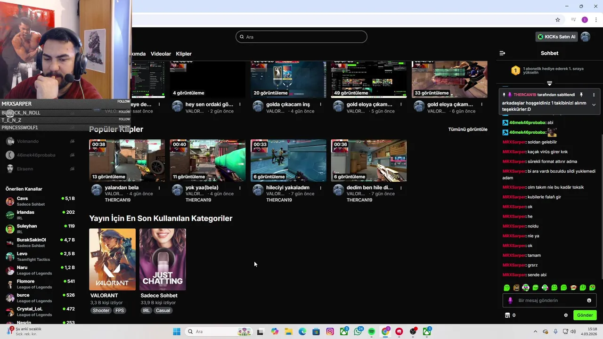The width and height of the screenshot is (603, 339).
Task: Open Flomore recommended channel
Action: tap(40, 284)
